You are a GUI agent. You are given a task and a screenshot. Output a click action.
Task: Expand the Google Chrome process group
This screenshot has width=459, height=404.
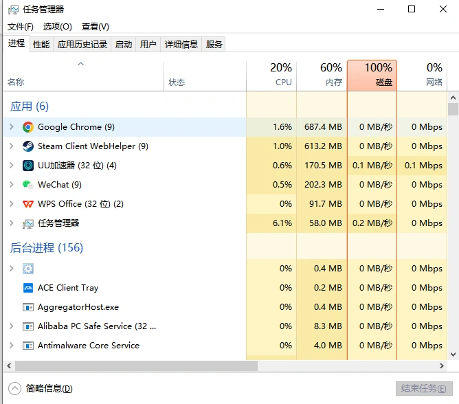tap(11, 127)
